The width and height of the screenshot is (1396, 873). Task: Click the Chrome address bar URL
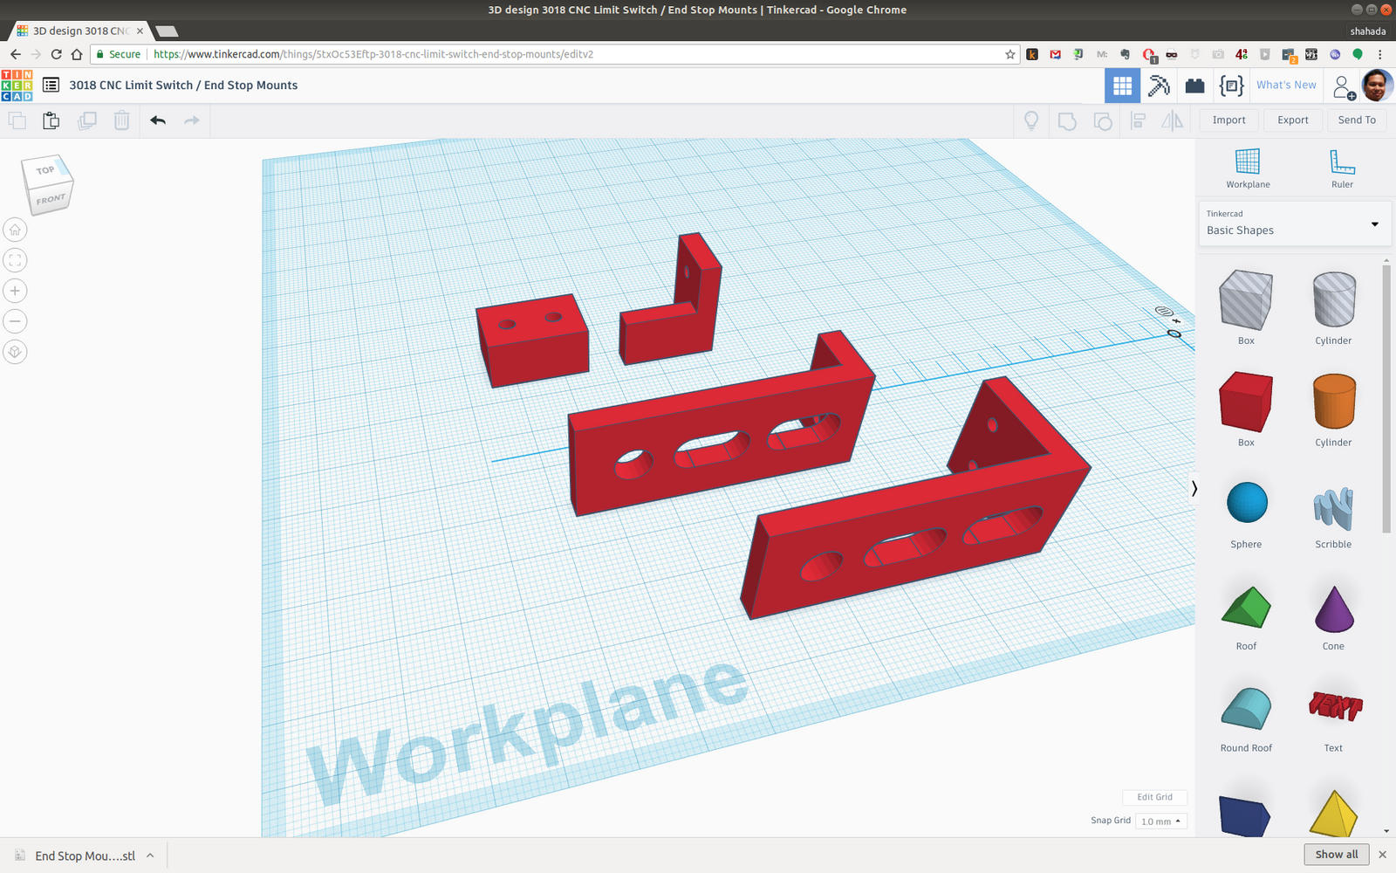(373, 54)
